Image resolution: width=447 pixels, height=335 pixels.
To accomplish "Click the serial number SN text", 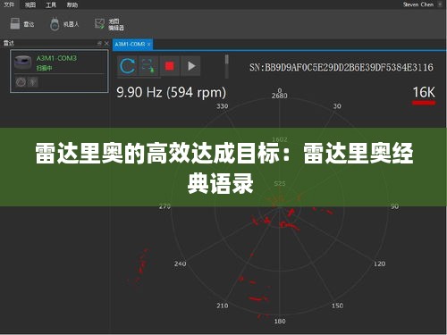I will pyautogui.click(x=342, y=67).
